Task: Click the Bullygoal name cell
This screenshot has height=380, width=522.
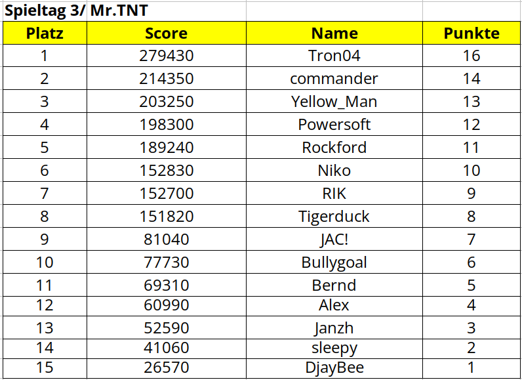Action: 334,263
